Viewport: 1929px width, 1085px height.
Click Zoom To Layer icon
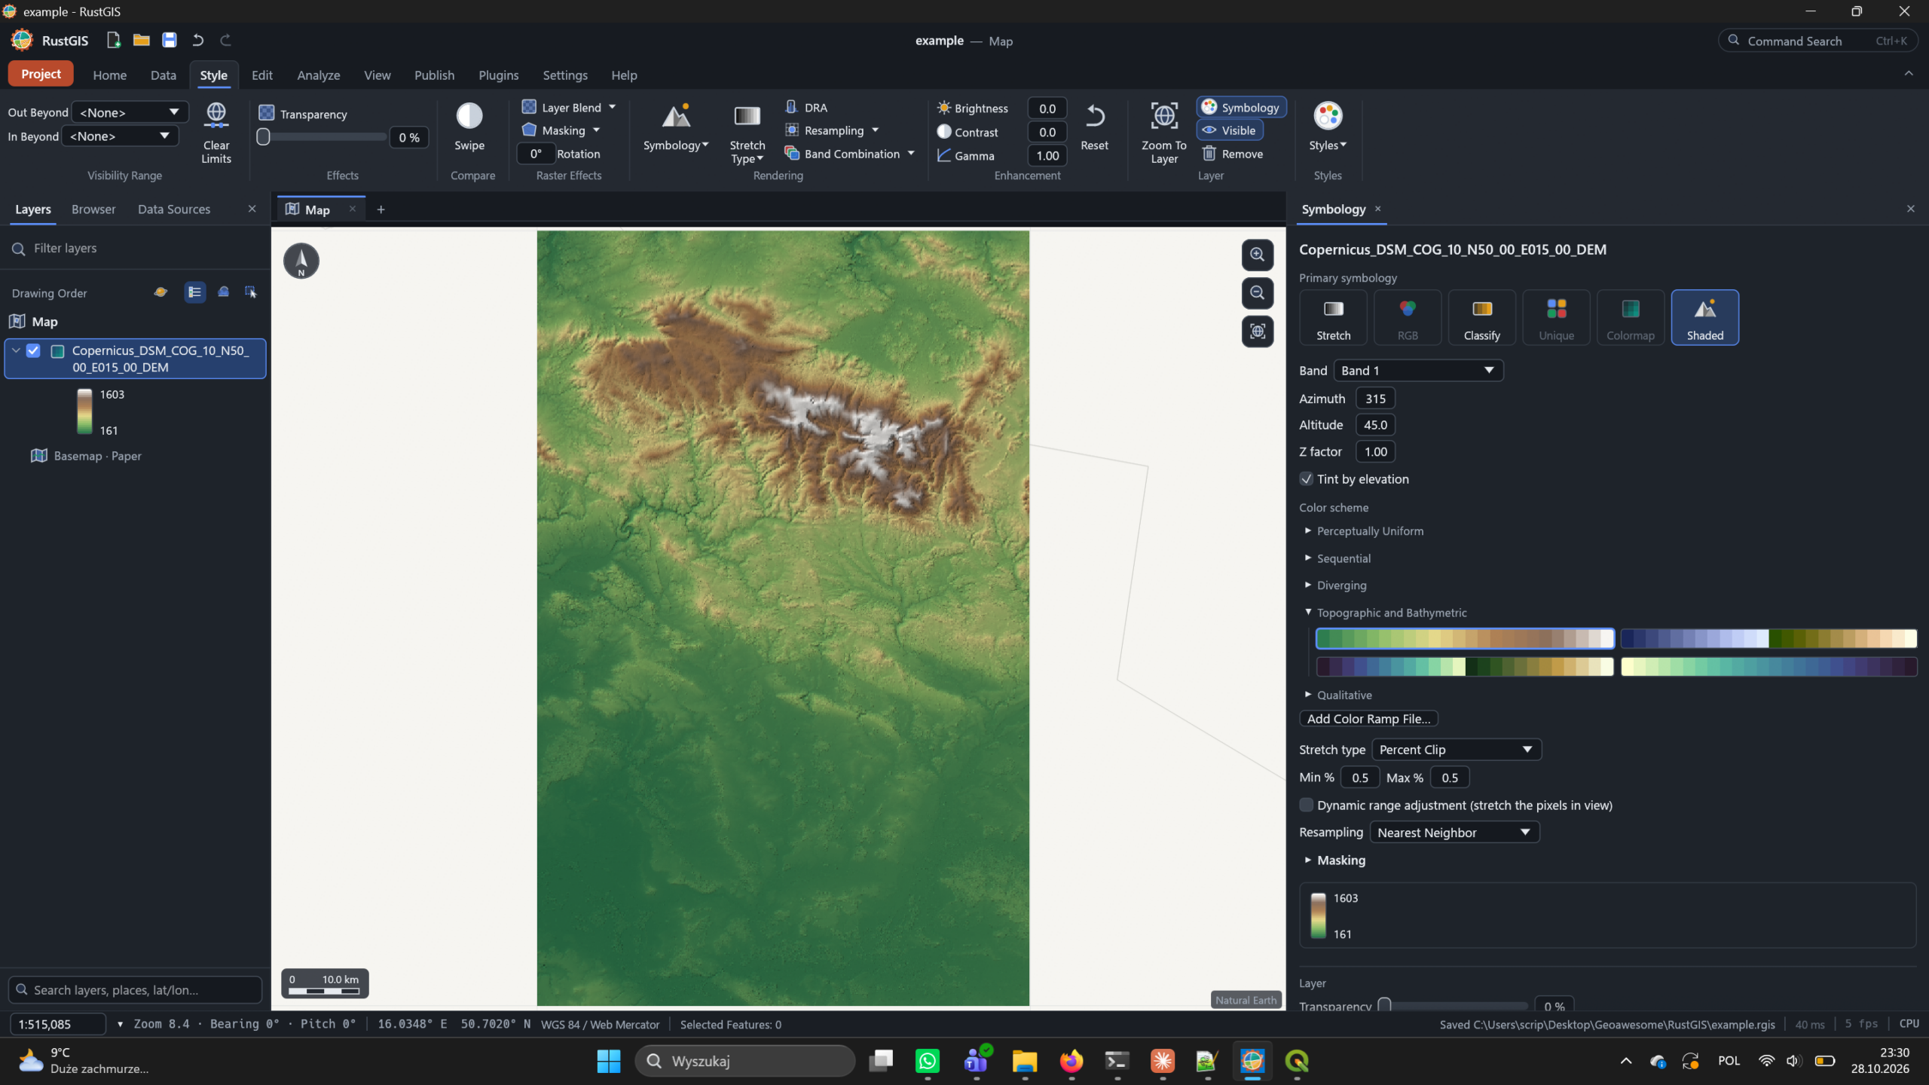(x=1164, y=116)
